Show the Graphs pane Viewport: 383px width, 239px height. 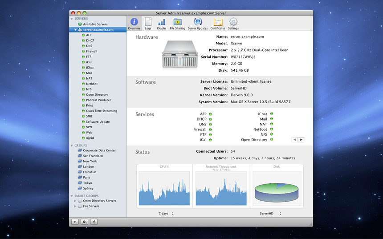pos(162,24)
